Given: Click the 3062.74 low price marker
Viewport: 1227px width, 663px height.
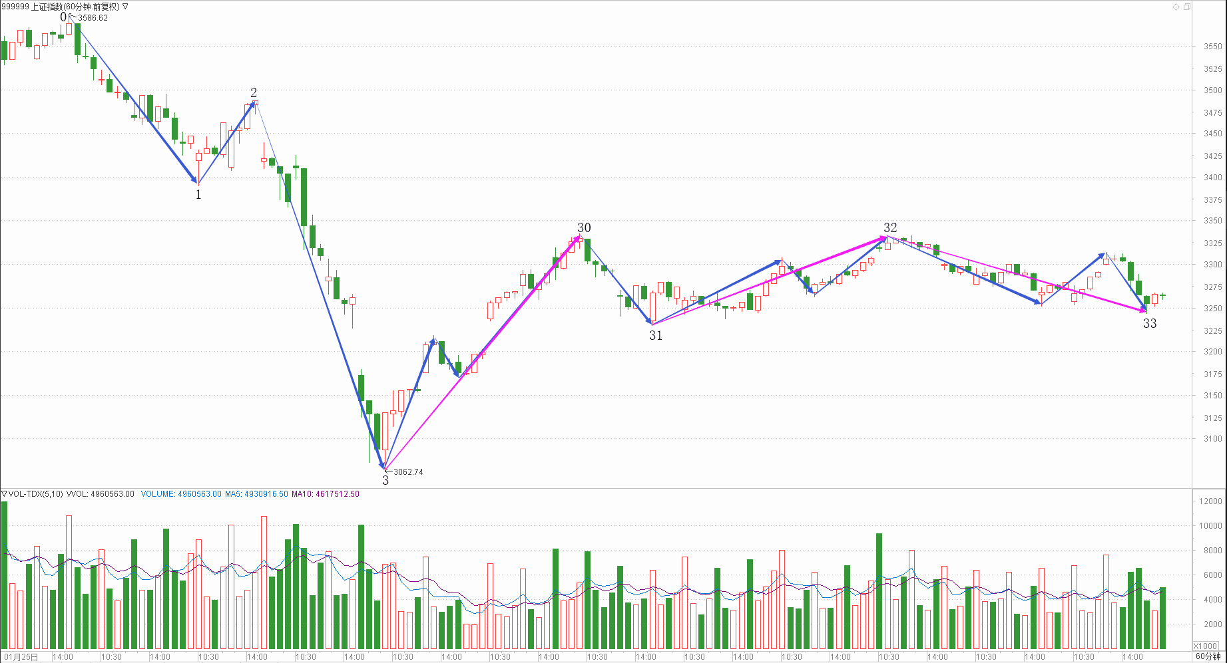Looking at the screenshot, I should point(408,472).
